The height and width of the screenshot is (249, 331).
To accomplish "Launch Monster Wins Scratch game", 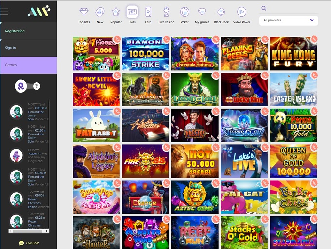I will pos(145,232).
